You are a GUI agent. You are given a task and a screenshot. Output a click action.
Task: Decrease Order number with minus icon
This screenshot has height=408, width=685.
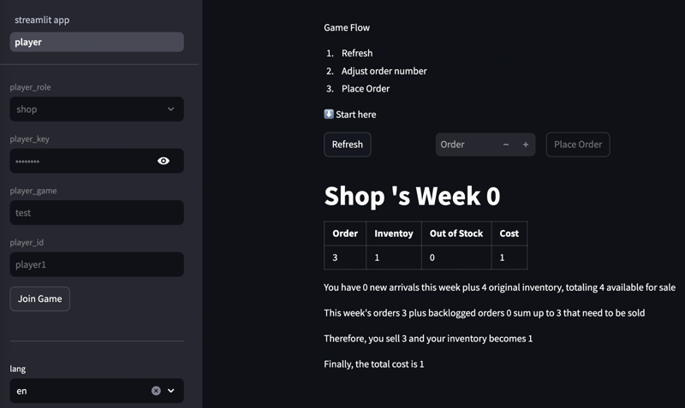tap(506, 145)
